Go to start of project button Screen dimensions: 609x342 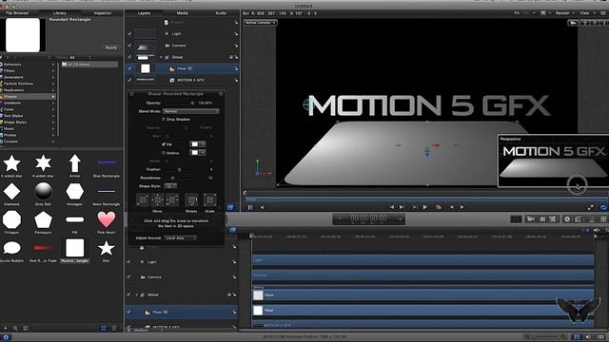(392, 207)
